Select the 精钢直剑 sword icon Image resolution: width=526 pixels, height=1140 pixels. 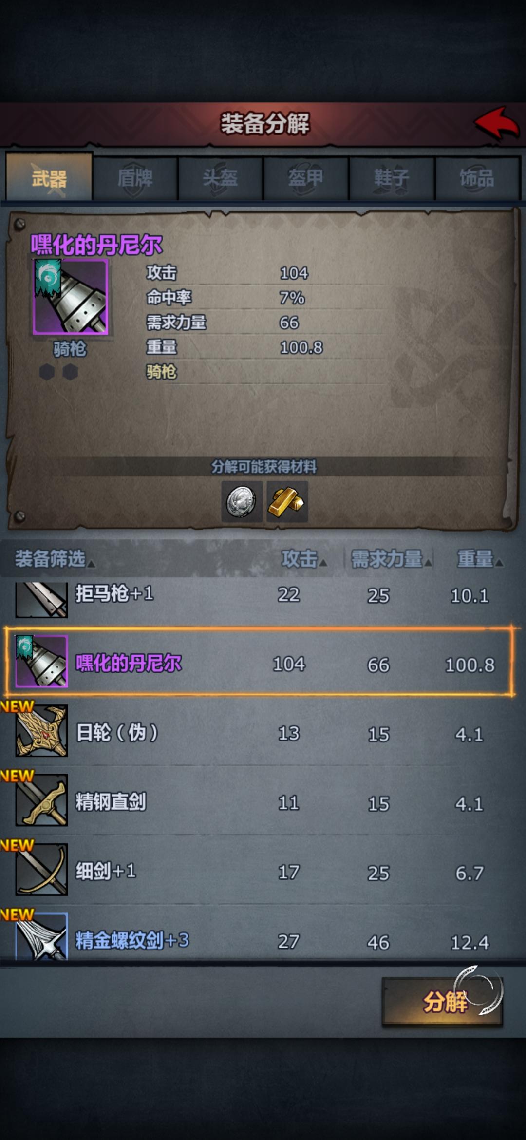(x=41, y=800)
